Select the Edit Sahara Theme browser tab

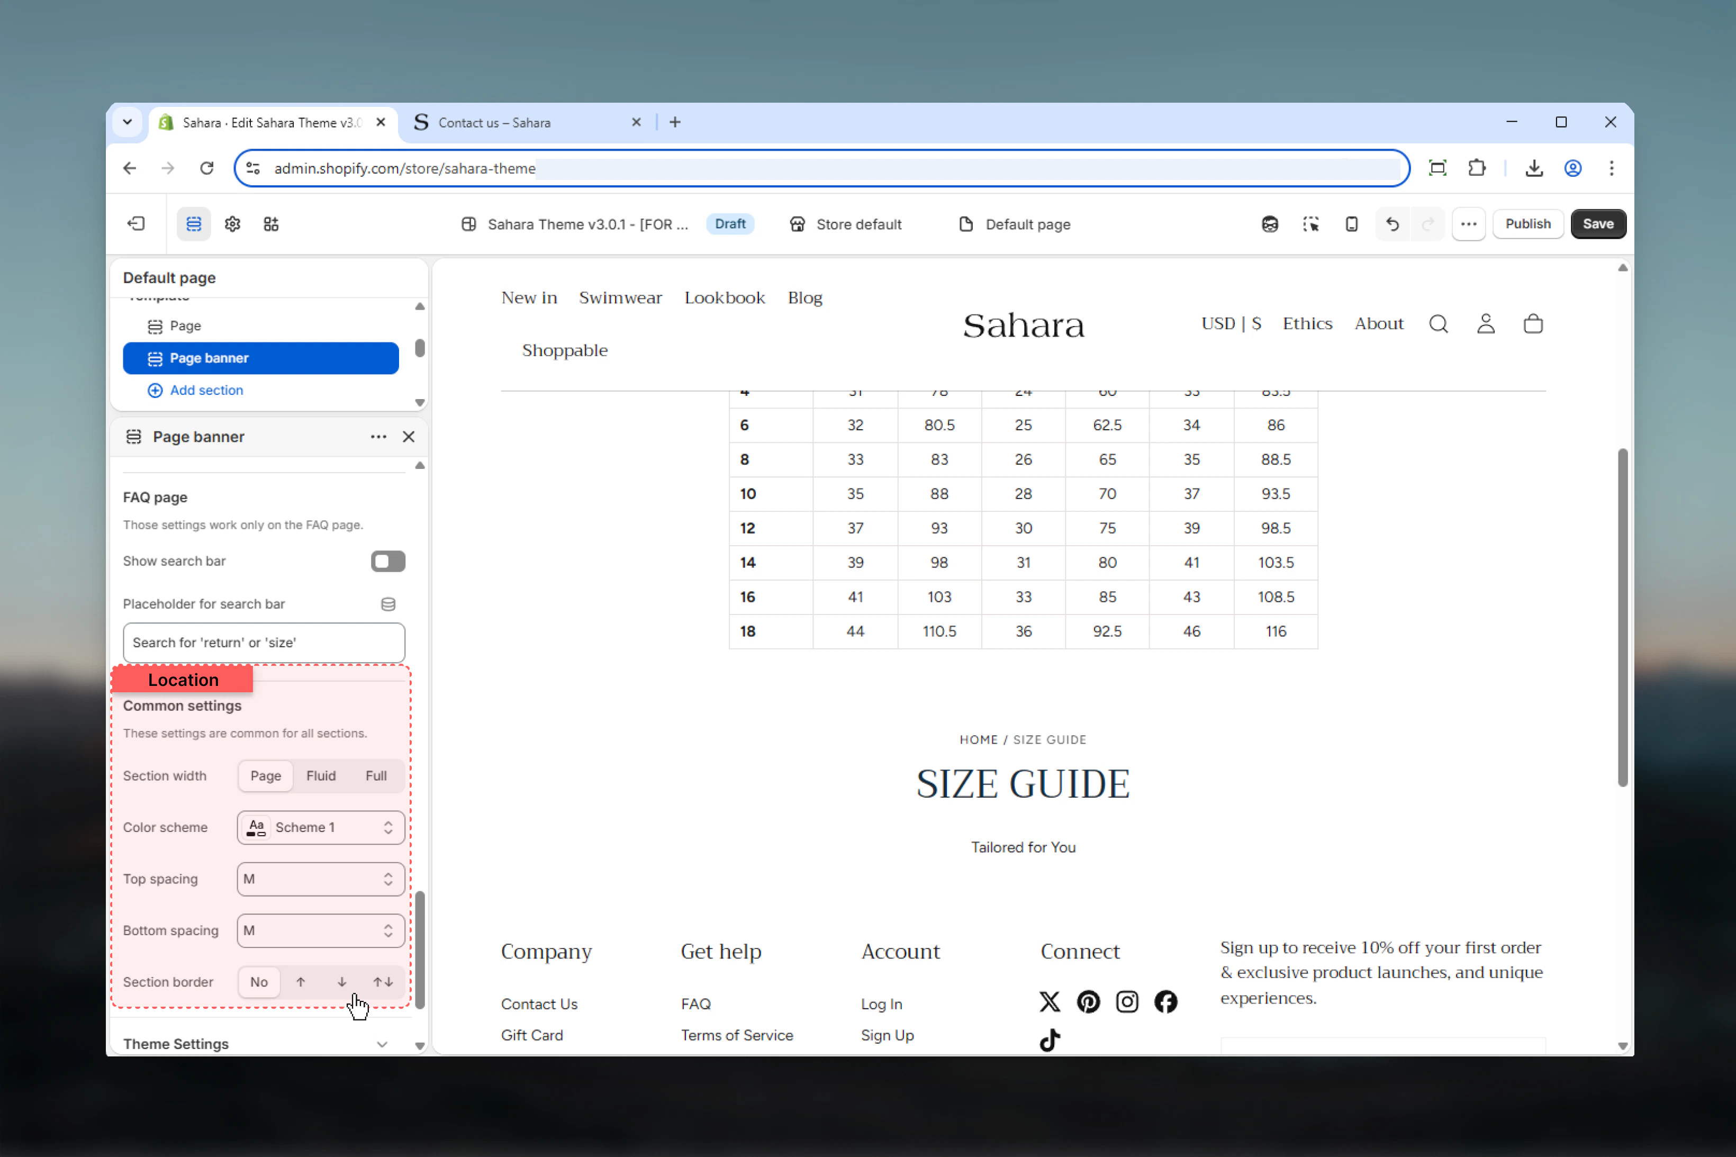point(273,122)
